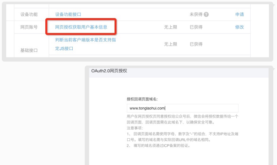
Task: Open 网页授权获取用户基本信息 link
Action: (81, 27)
